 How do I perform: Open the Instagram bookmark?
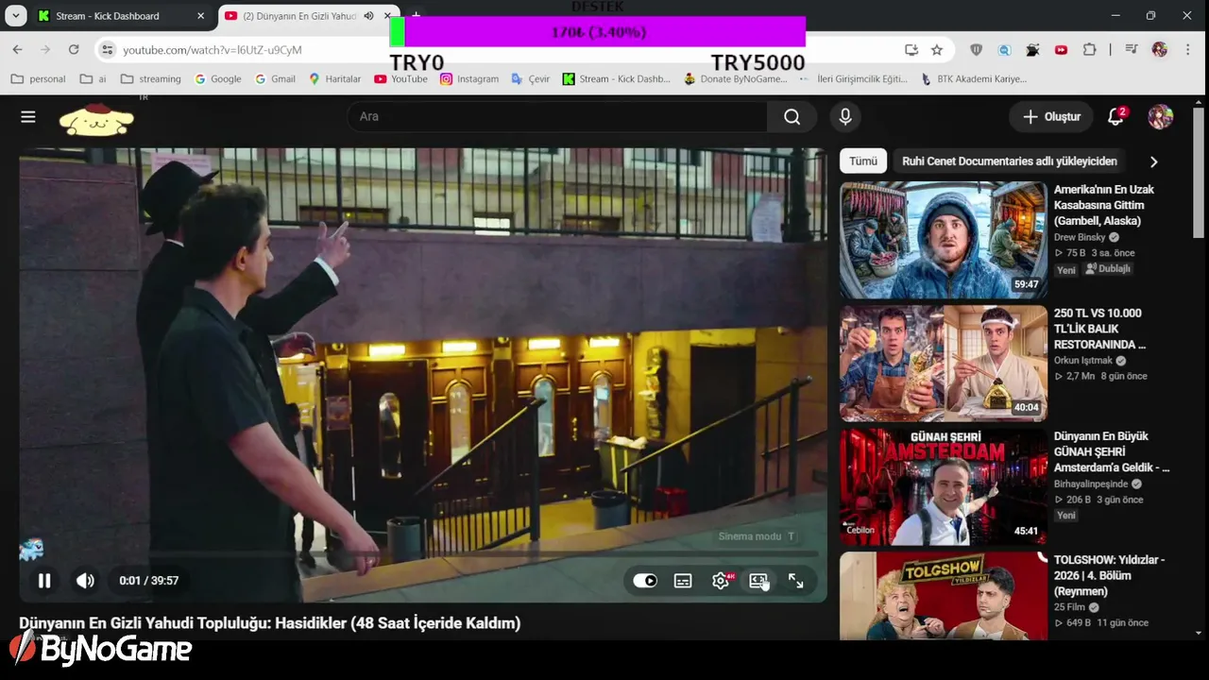point(469,79)
